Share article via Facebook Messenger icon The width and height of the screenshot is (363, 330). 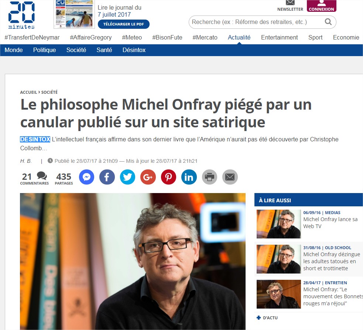click(86, 177)
